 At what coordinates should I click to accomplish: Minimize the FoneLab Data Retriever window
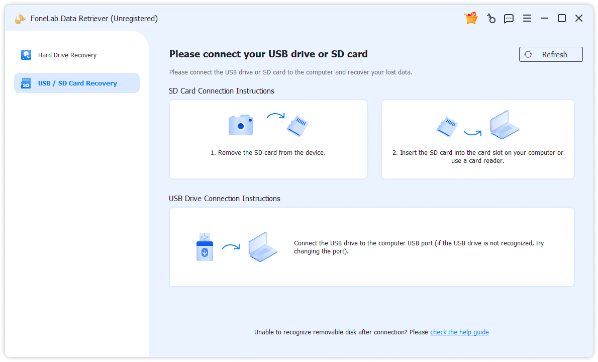point(544,18)
